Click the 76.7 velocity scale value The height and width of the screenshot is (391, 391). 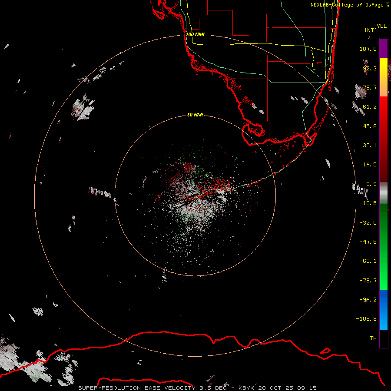370,87
